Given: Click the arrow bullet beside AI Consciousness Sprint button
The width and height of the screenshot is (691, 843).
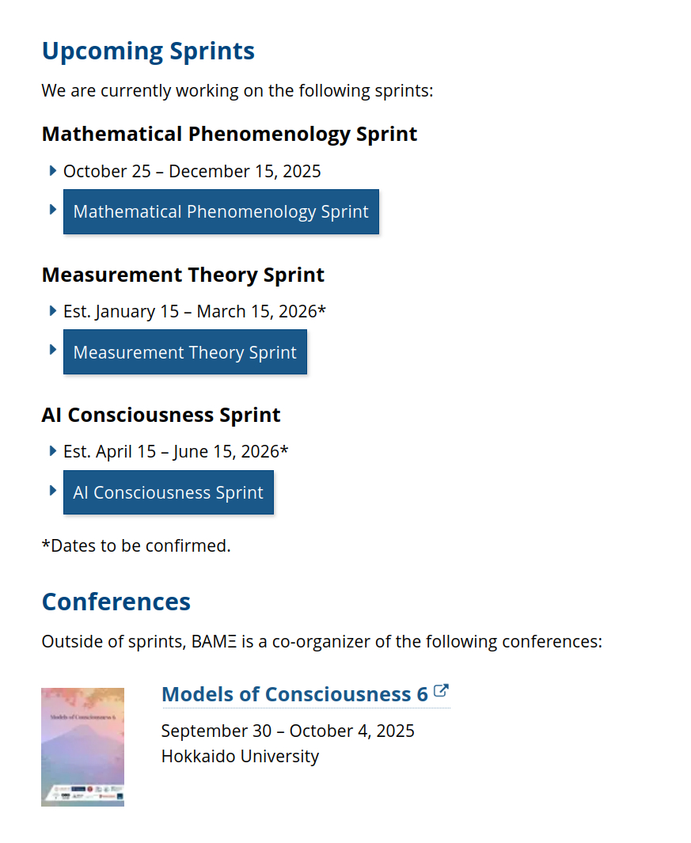Looking at the screenshot, I should coord(52,490).
